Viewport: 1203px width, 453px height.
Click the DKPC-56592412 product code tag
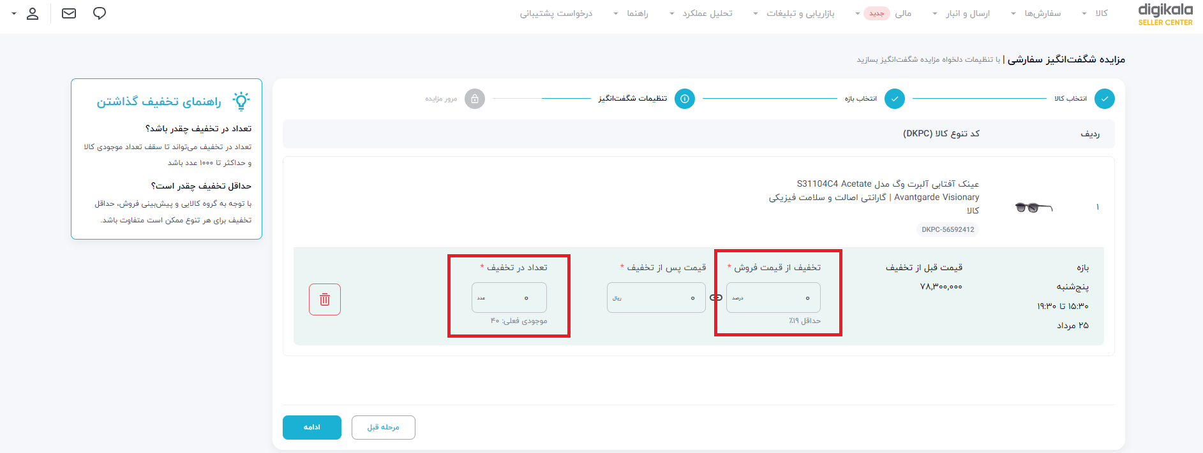[948, 229]
